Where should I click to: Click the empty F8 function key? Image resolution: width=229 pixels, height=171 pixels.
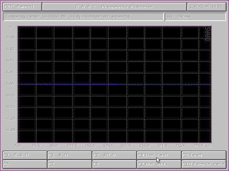coord(114,164)
